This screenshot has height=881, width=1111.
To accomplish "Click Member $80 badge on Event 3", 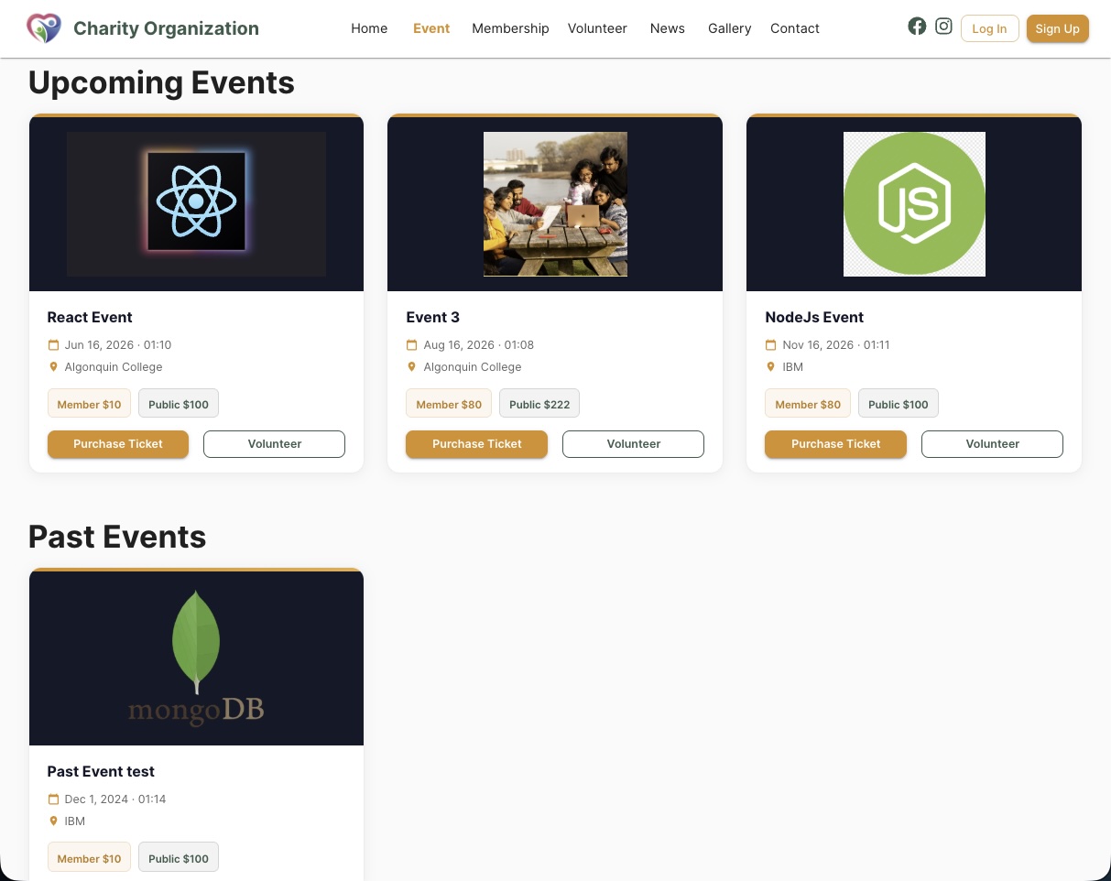I will click(x=449, y=404).
